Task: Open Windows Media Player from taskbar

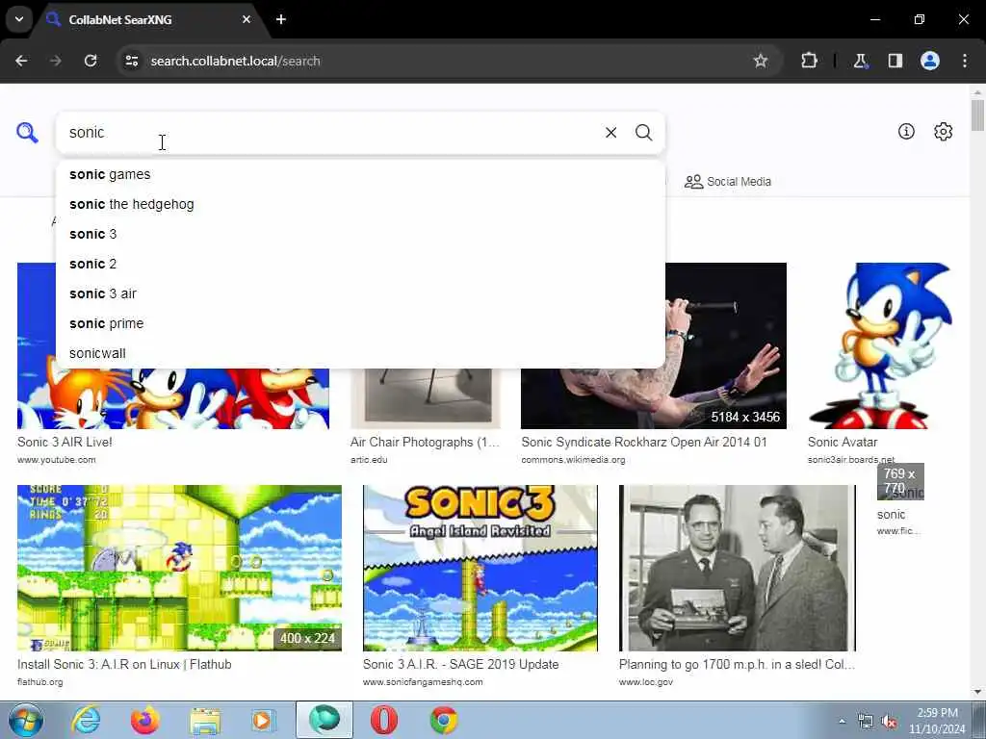Action: [x=264, y=720]
